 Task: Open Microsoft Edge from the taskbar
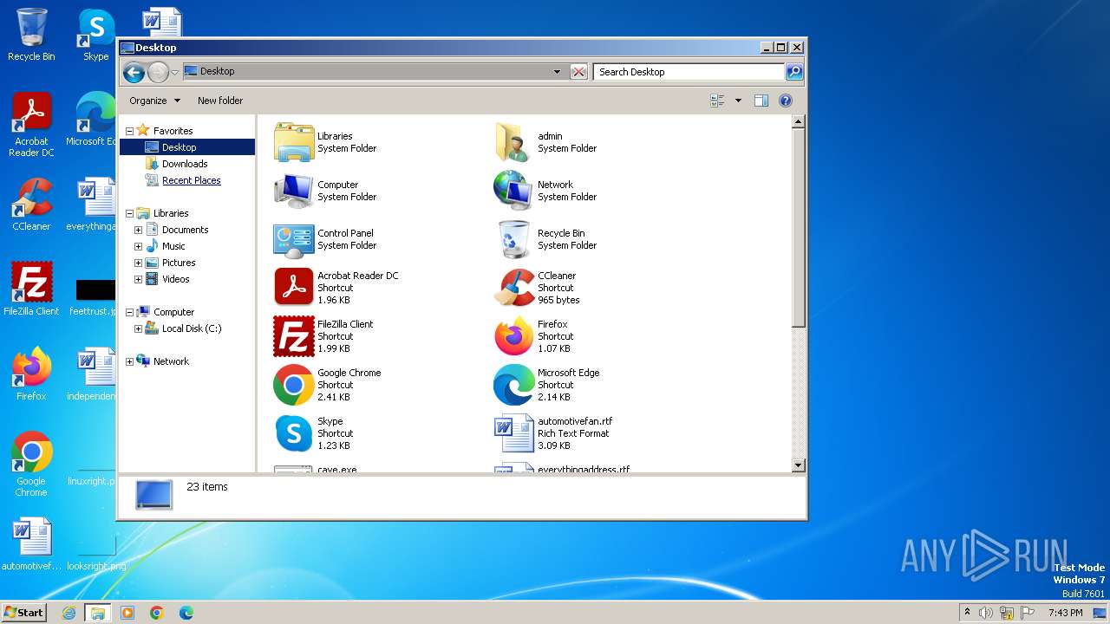click(186, 613)
